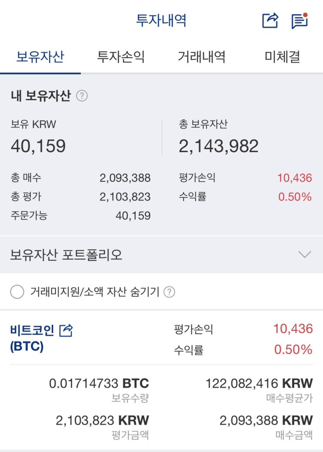Image resolution: width=323 pixels, height=452 pixels.
Task: Go to the 미체결 tab
Action: [283, 57]
